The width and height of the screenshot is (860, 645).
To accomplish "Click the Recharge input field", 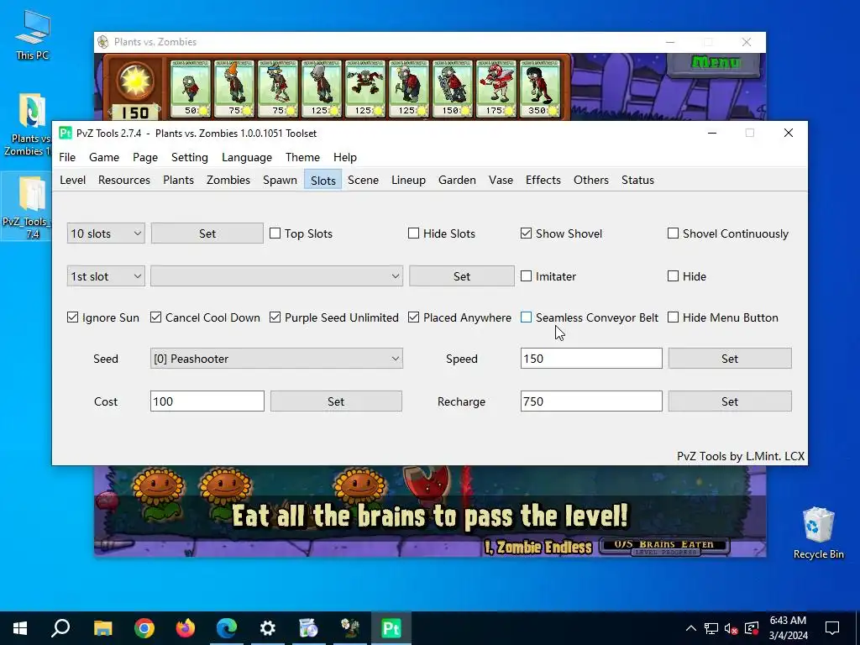I will [x=591, y=401].
